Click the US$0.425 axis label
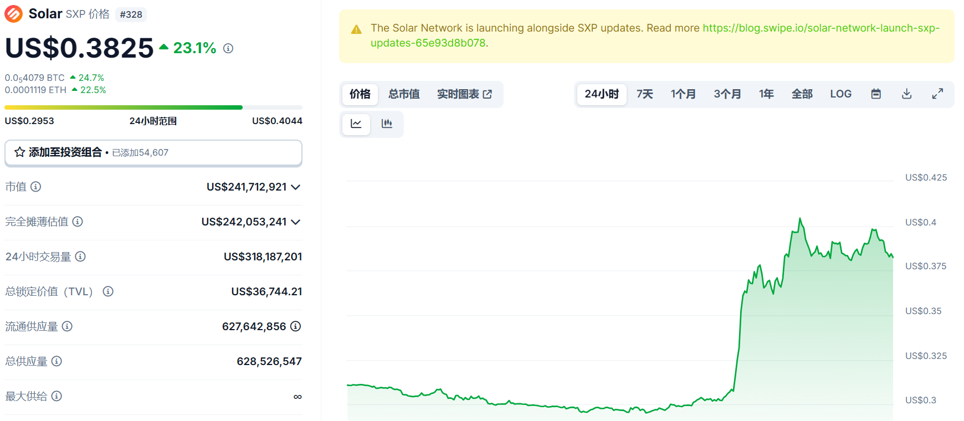 pyautogui.click(x=926, y=178)
